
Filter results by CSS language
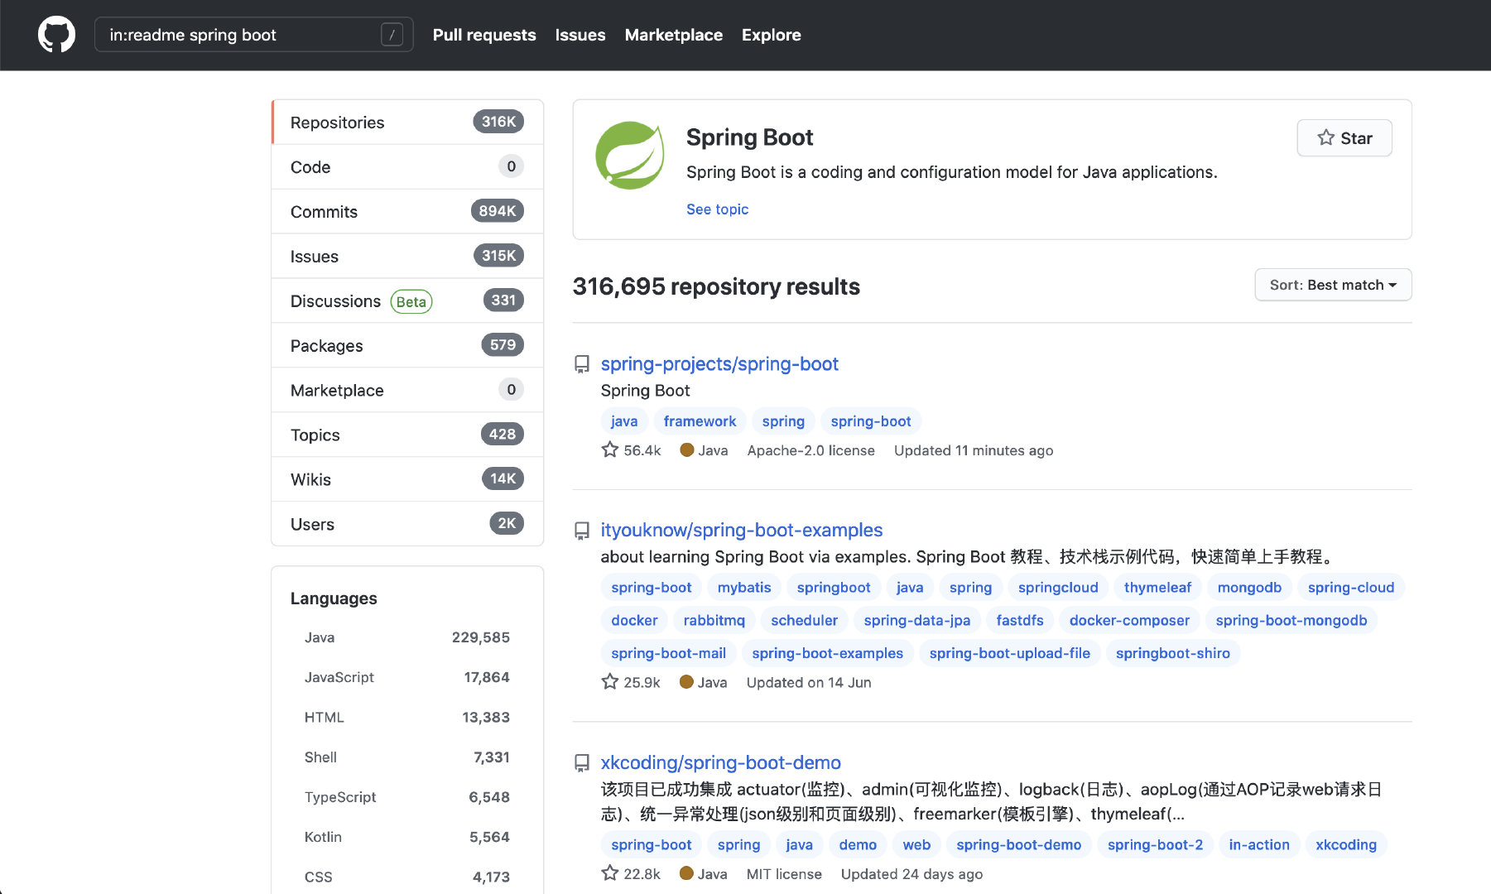tap(407, 877)
